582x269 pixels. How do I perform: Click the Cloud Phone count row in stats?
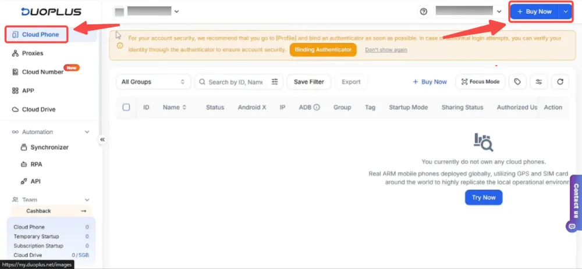click(x=51, y=227)
